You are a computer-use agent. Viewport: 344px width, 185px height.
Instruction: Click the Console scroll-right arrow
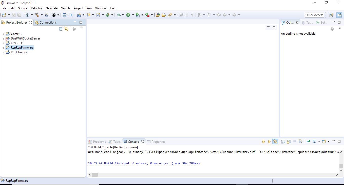point(337,175)
